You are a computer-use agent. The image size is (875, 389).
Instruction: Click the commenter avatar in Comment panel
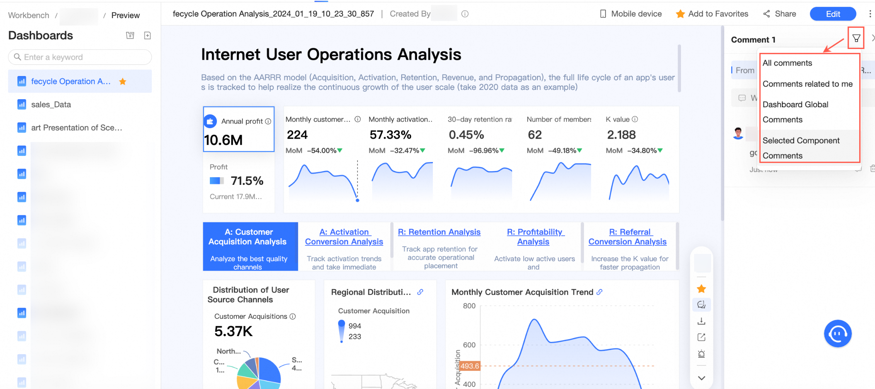(x=738, y=133)
